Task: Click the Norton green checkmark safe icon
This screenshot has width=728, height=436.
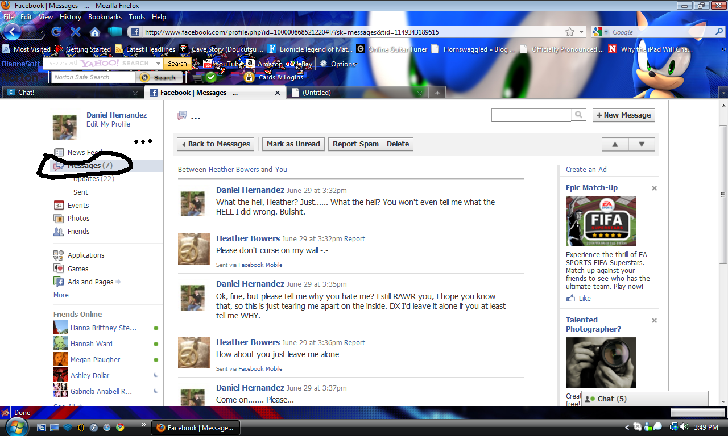Action: (211, 77)
